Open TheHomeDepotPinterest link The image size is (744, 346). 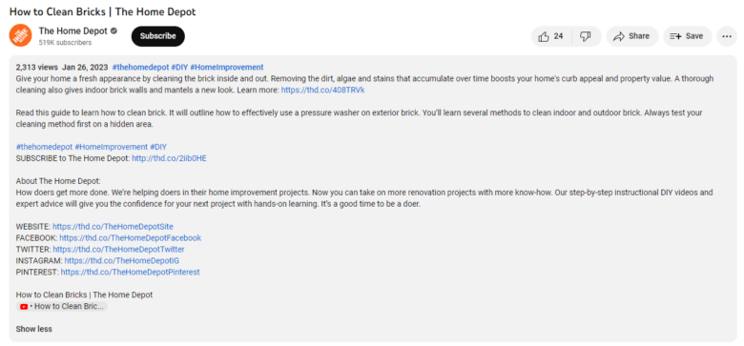130,272
